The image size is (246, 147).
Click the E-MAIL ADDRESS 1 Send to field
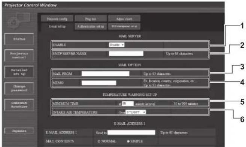pyautogui.click(x=131, y=132)
